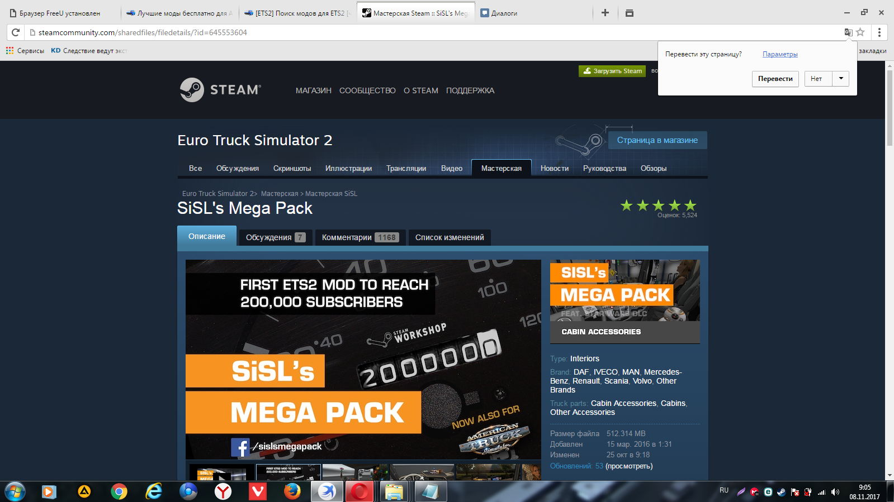
Task: Go to Страница в магазине store page
Action: (x=658, y=140)
